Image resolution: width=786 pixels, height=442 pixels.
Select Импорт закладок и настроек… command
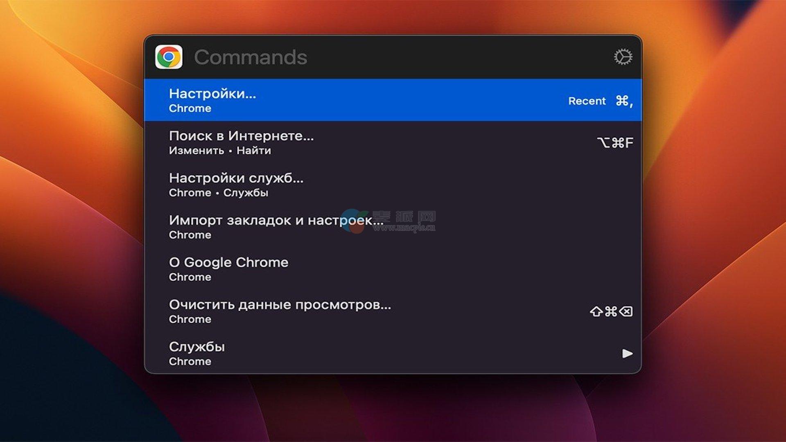click(393, 227)
